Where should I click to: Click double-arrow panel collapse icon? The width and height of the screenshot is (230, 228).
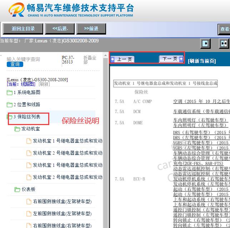pyautogui.click(x=224, y=43)
